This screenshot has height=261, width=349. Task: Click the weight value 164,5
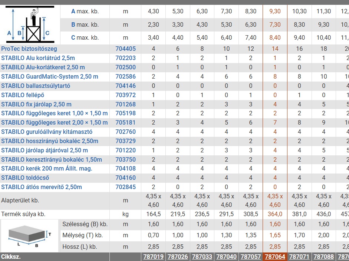pyautogui.click(x=153, y=214)
